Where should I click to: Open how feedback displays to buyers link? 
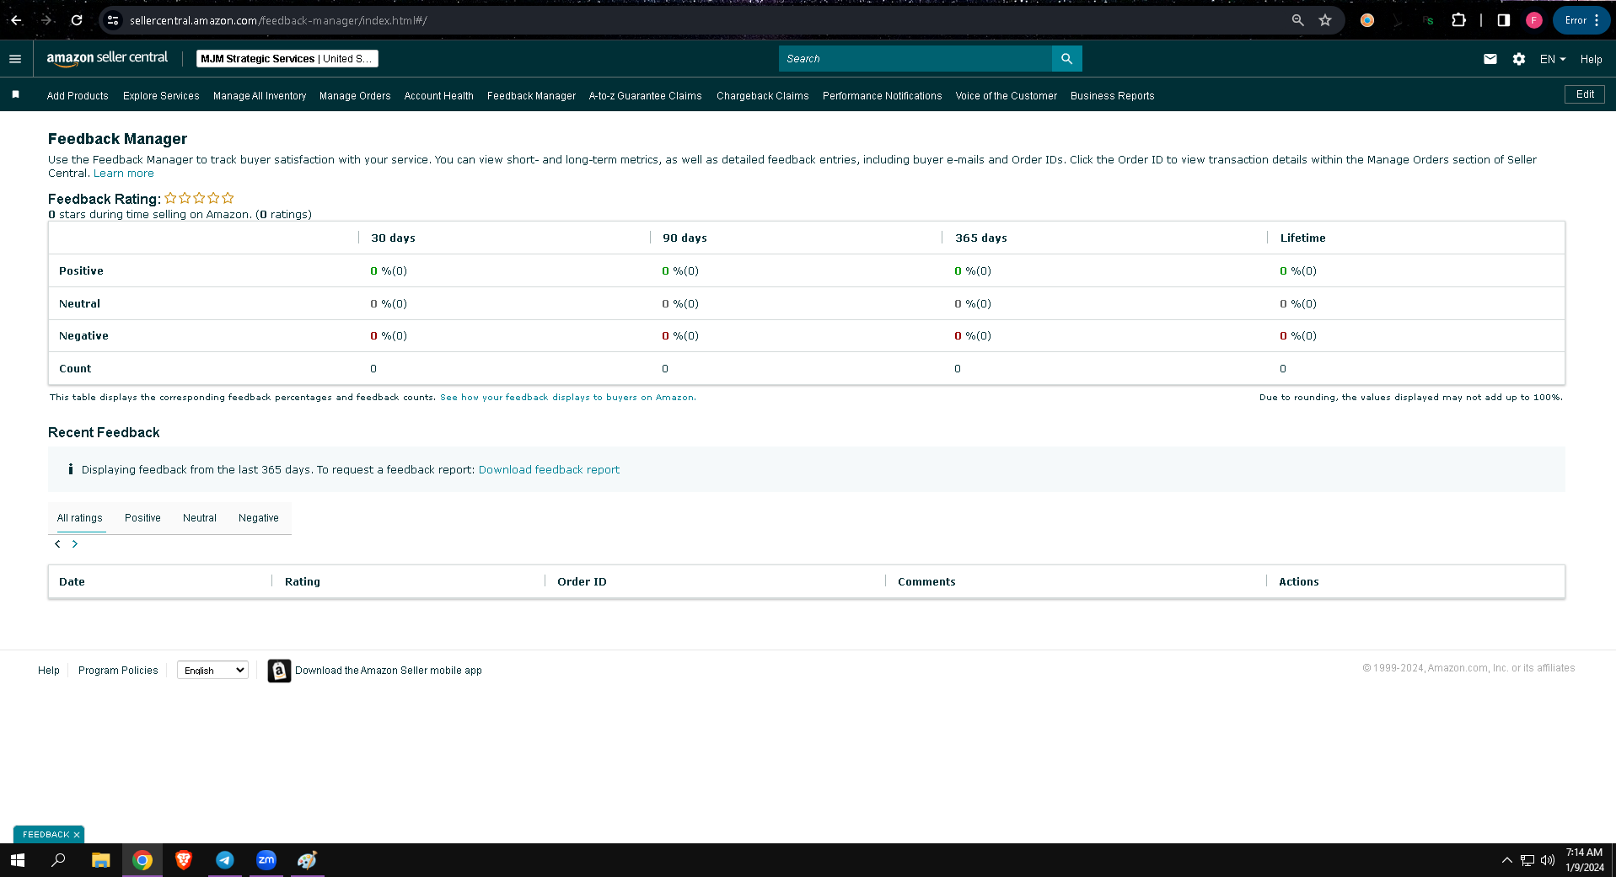tap(568, 398)
